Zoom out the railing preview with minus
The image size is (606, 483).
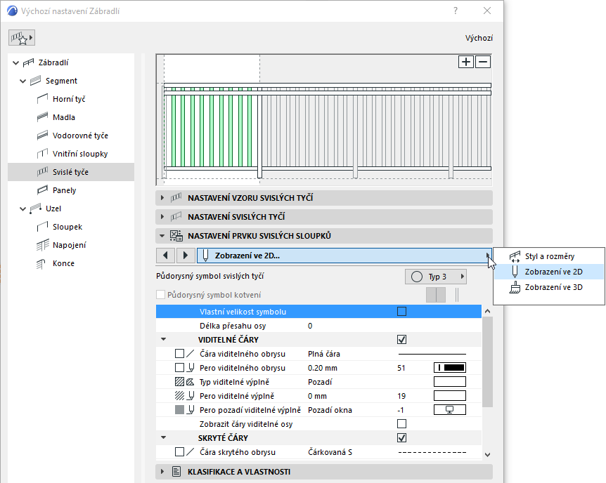(483, 62)
